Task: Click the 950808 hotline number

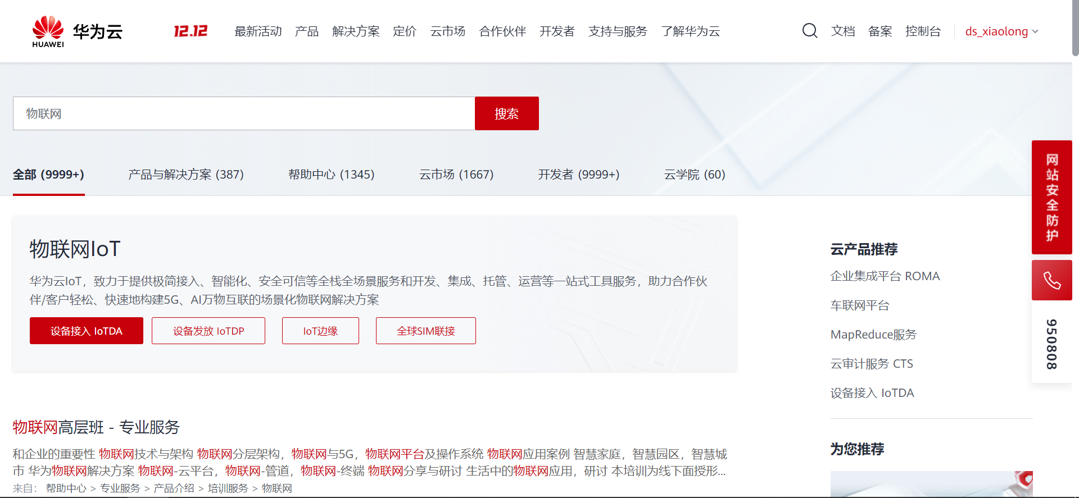Action: pos(1052,344)
